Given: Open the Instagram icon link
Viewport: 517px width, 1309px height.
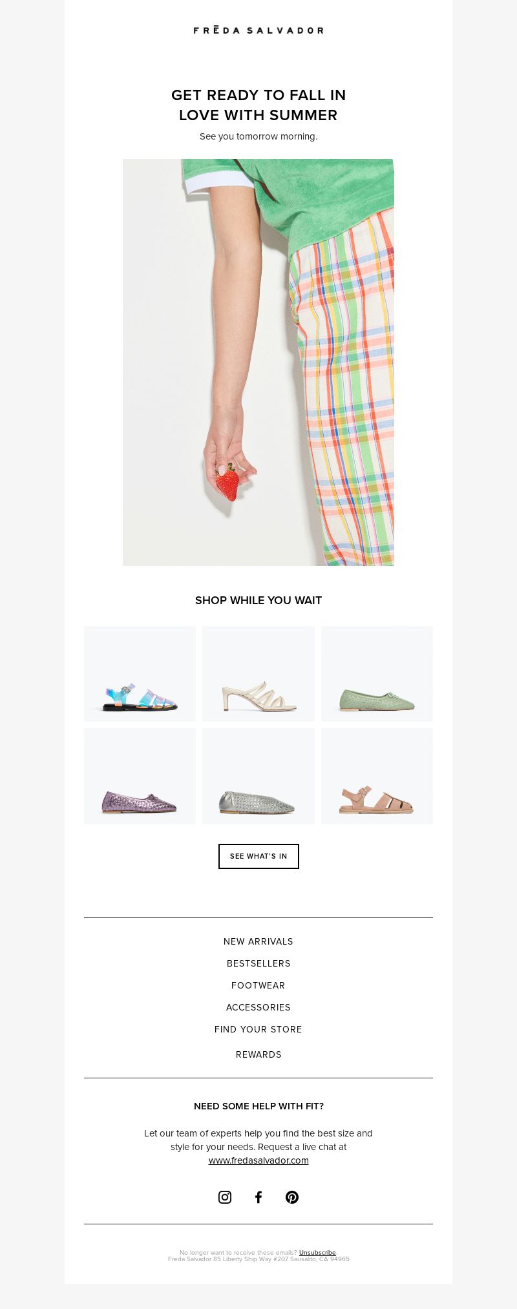Looking at the screenshot, I should (x=225, y=1197).
